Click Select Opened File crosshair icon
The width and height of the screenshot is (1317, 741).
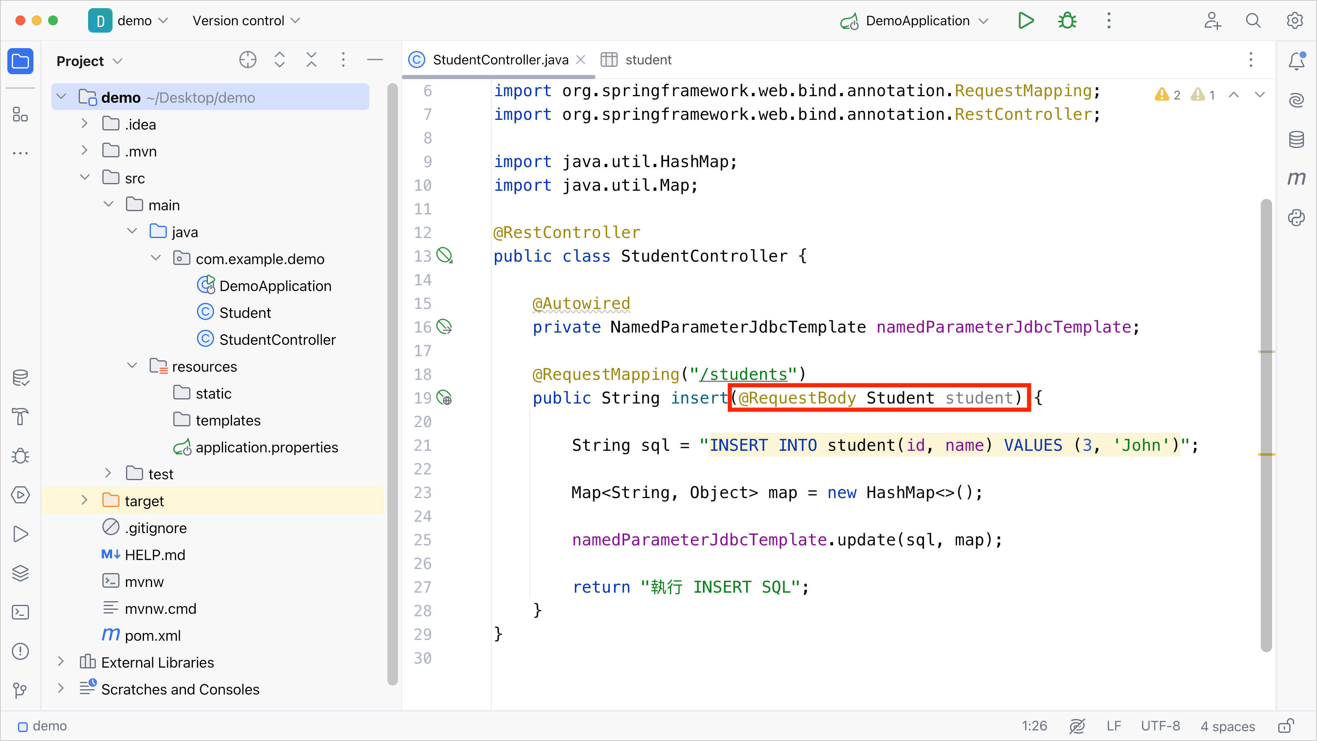click(247, 60)
